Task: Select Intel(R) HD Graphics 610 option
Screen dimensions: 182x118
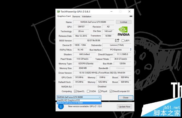Action: (x=79, y=100)
